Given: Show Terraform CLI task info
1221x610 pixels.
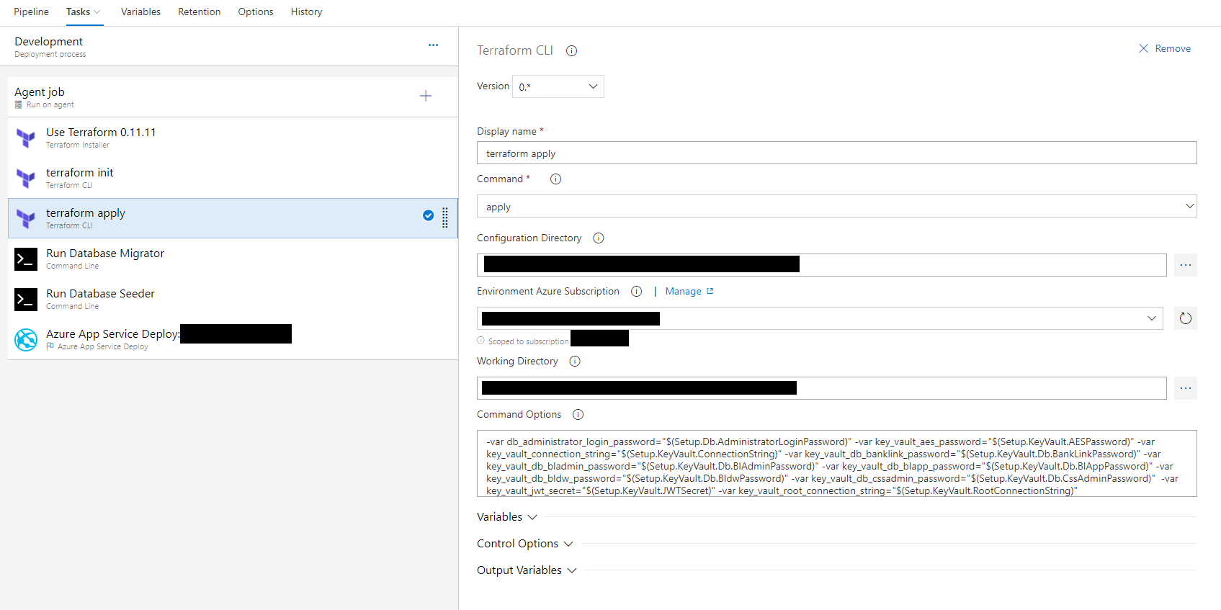Looking at the screenshot, I should coord(571,50).
